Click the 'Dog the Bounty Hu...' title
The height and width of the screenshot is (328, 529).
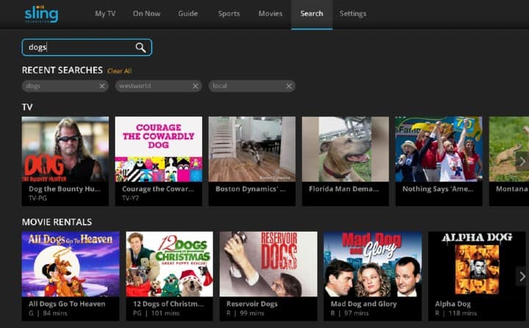coord(65,189)
